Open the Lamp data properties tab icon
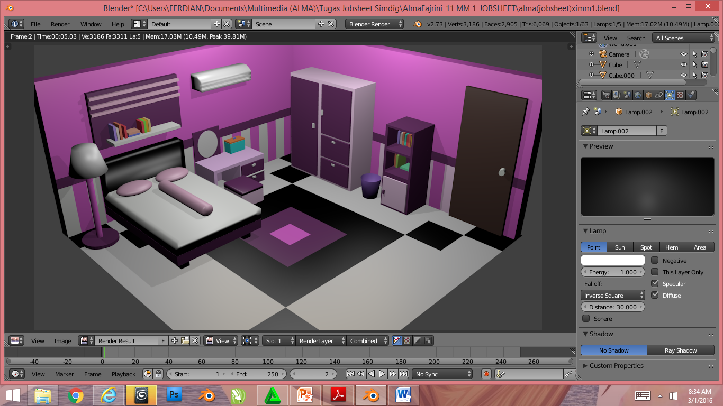Screen dimensions: 723x406 pyautogui.click(x=670, y=95)
